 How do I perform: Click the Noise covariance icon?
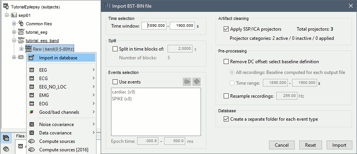pos(31,125)
